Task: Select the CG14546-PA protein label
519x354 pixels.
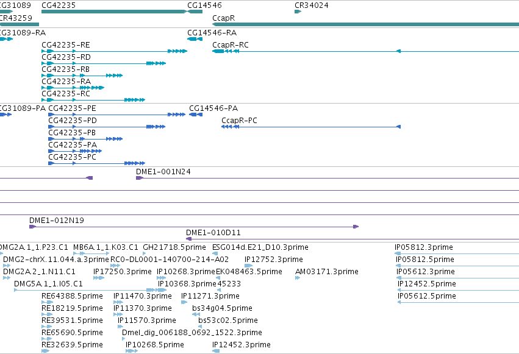Action: pyautogui.click(x=213, y=108)
